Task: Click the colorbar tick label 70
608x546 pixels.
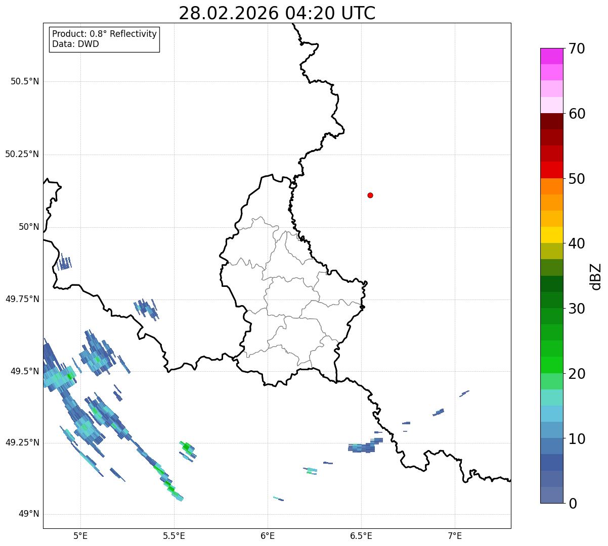Action: pos(577,48)
